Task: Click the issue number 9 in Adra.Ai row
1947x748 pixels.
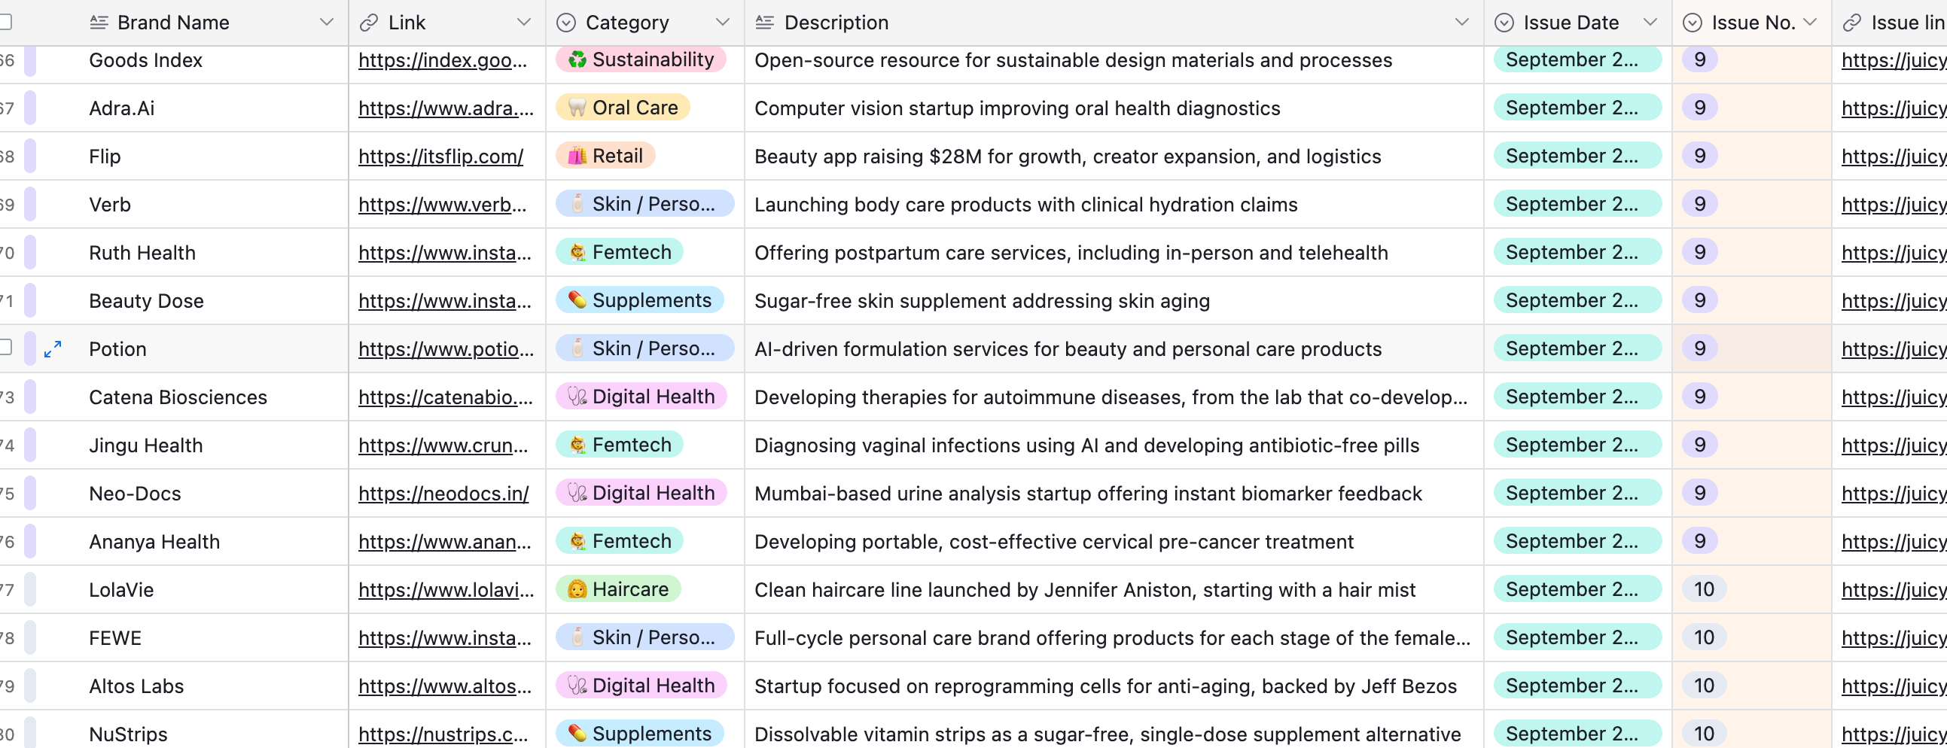Action: point(1700,108)
